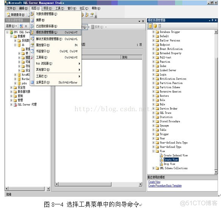The height and width of the screenshot is (210, 221).
Task: Expand the 服务器对象 node
Action: [x=11, y=92]
